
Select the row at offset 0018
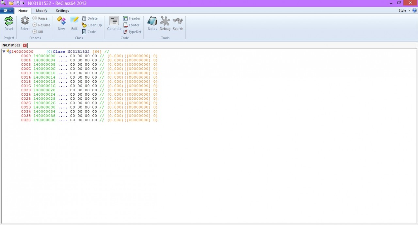tap(89, 82)
